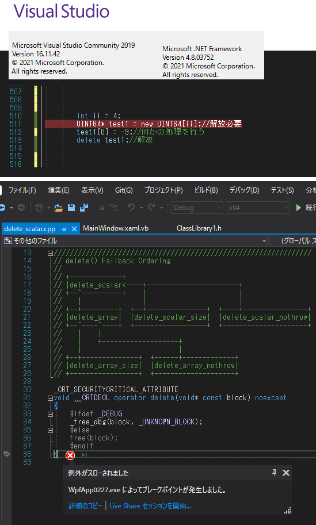Click the Save file icon

point(71,208)
